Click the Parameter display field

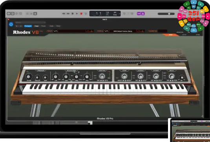point(163,31)
